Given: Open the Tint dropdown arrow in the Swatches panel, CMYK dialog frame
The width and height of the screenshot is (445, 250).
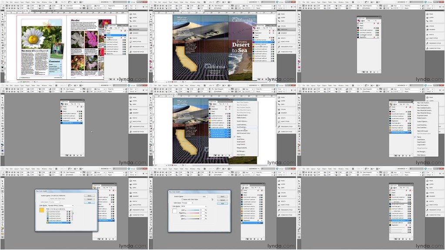Looking at the screenshot, I should [x=258, y=187].
